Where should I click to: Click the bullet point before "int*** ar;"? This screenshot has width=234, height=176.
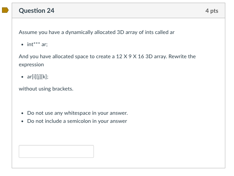(x=22, y=44)
